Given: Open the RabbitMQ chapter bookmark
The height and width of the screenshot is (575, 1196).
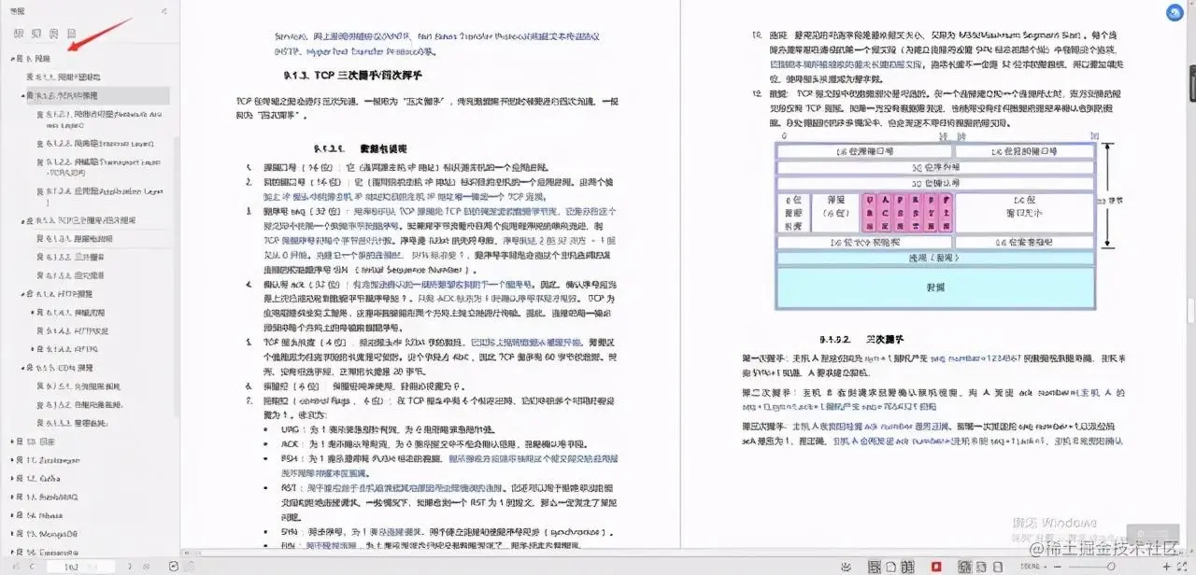Looking at the screenshot, I should click(46, 497).
